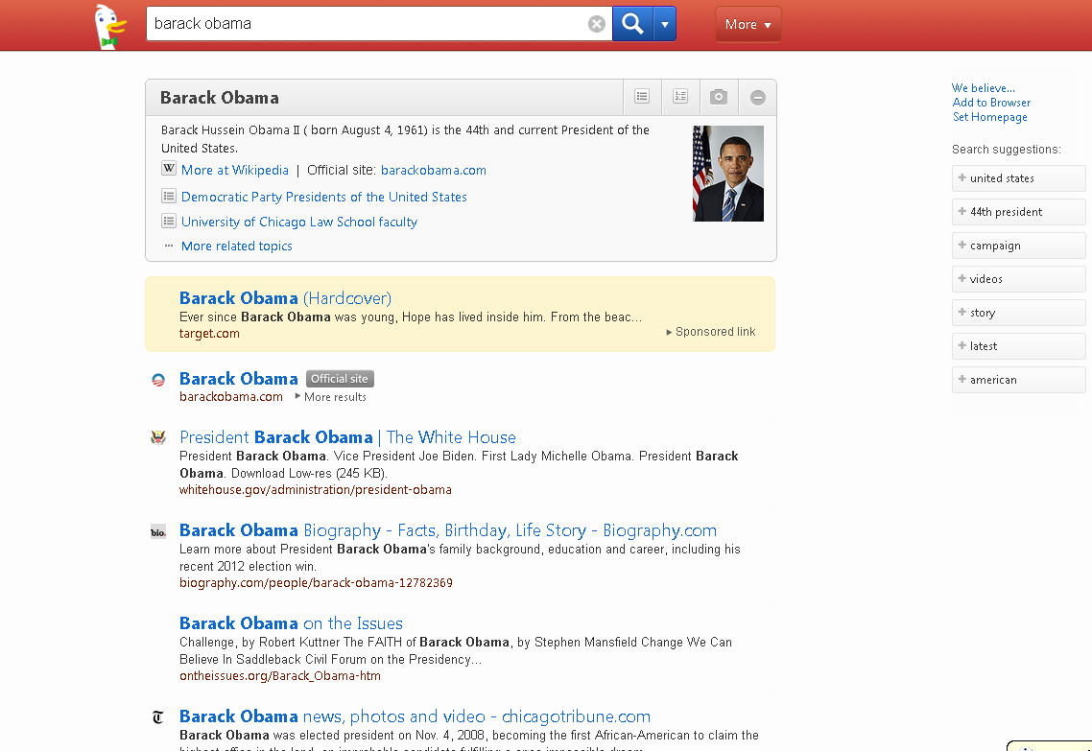
Task: Click Add to Browser link
Action: click(991, 103)
